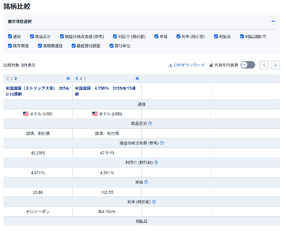Open 米国国債 4.750% 2055/8/15満期 link

click(105, 91)
